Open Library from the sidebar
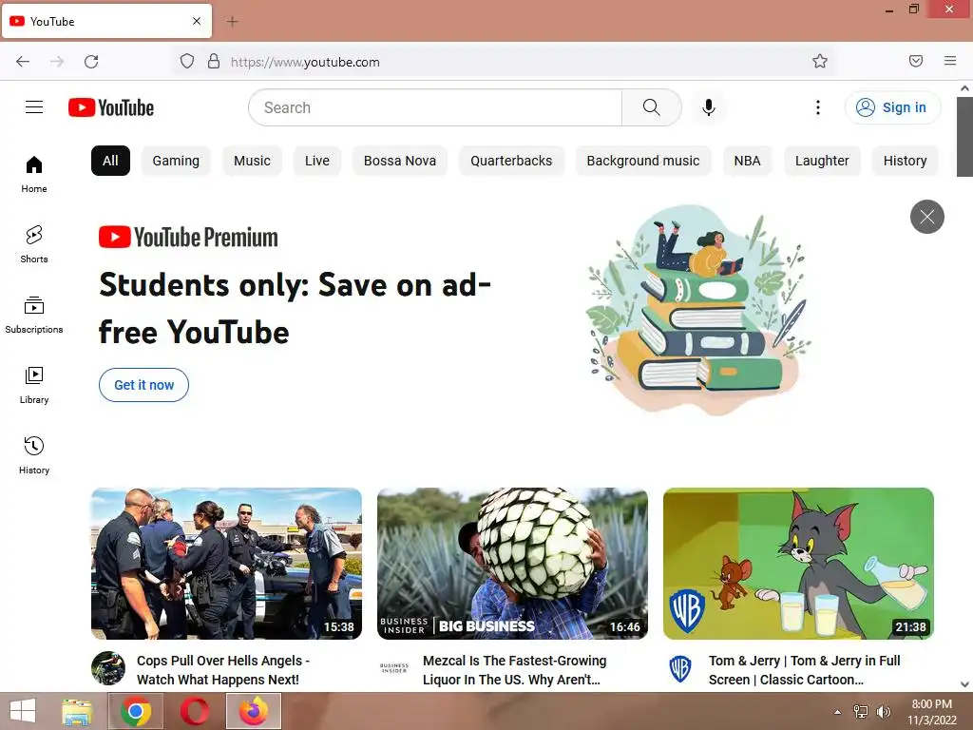Image resolution: width=973 pixels, height=730 pixels. pos(34,385)
